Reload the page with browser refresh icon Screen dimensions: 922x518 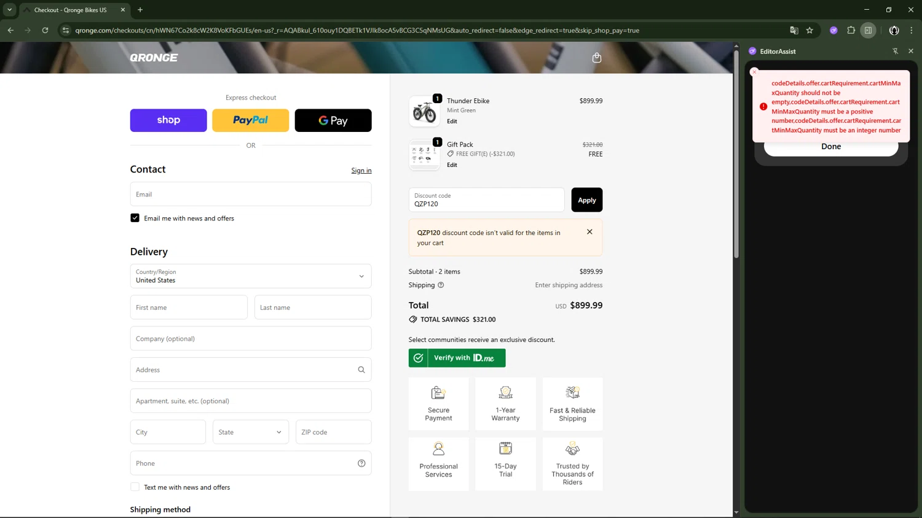tap(45, 30)
